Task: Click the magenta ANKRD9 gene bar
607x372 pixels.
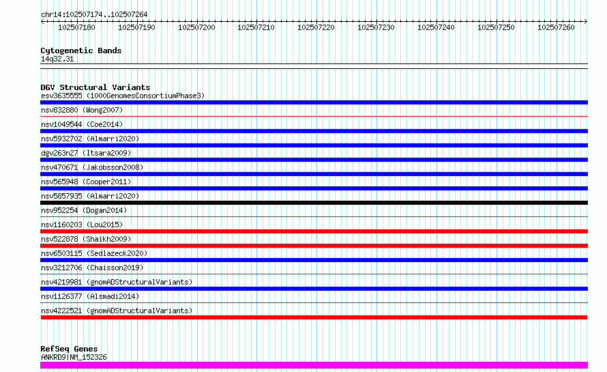Action: [314, 365]
